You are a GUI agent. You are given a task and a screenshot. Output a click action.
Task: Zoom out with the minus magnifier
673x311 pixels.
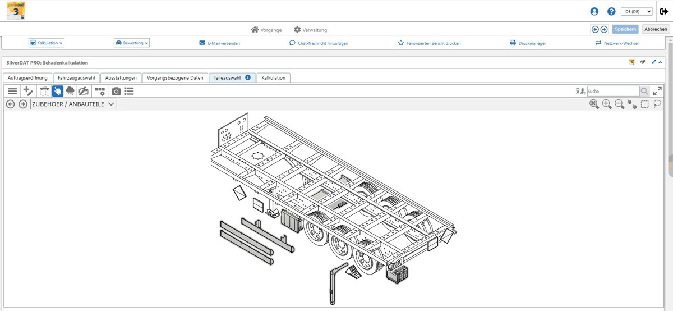[620, 104]
